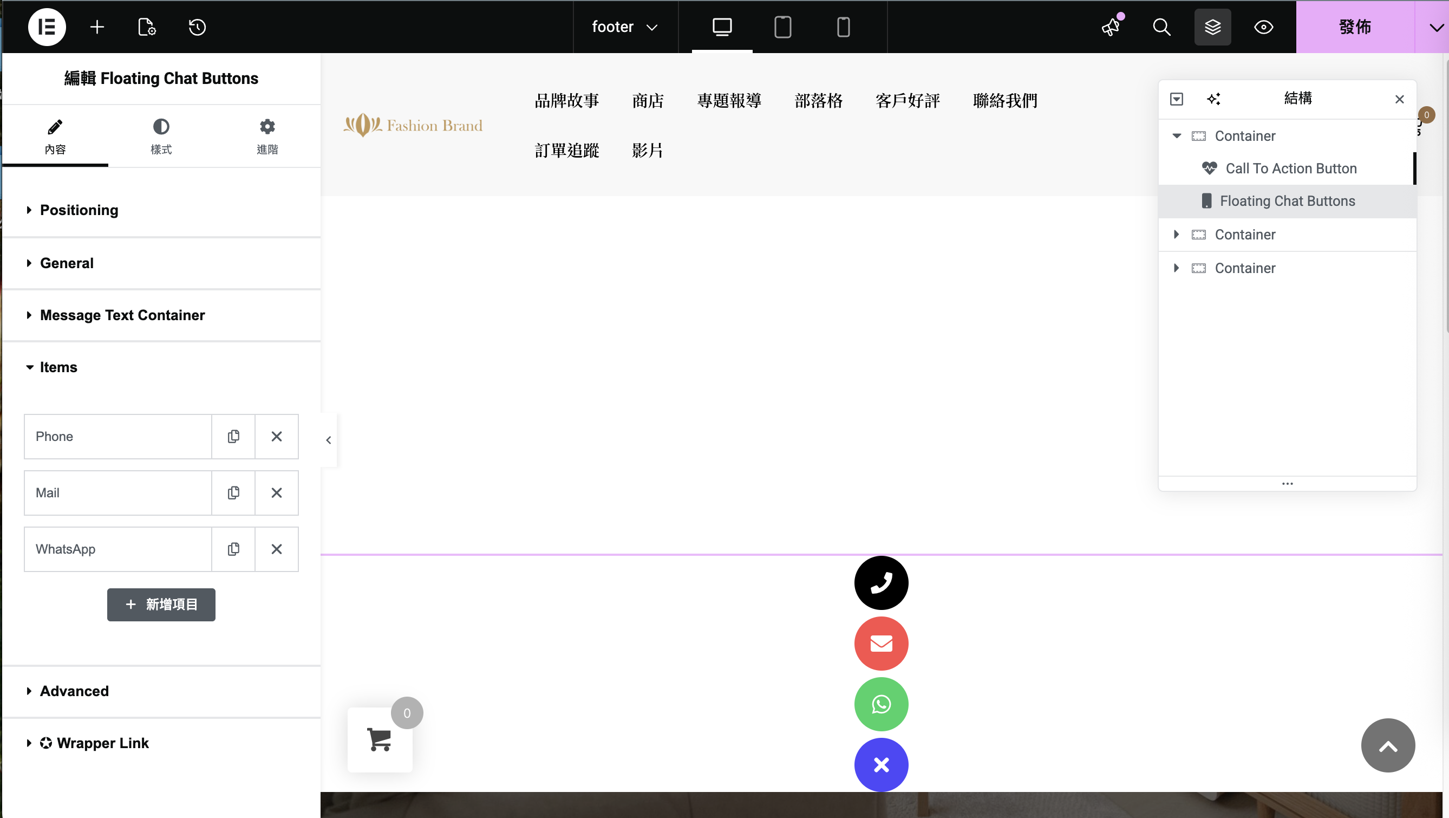Remove the WhatsApp item
Viewport: 1449px width, 818px height.
(x=276, y=549)
